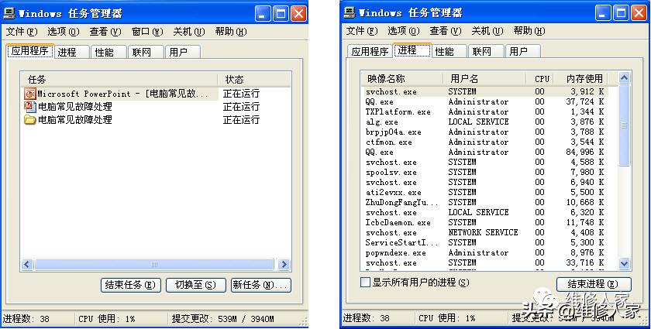Click up arrow of process list scrollbar
Image resolution: width=651 pixels, height=329 pixels.
pos(625,78)
